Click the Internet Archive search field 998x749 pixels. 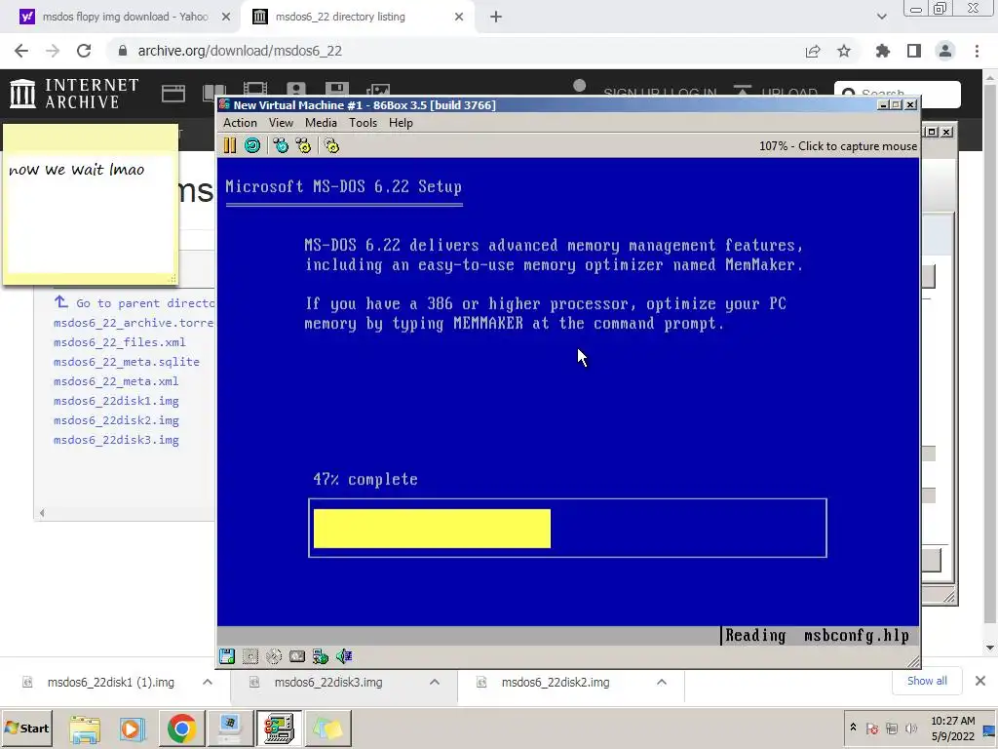pyautogui.click(x=898, y=95)
